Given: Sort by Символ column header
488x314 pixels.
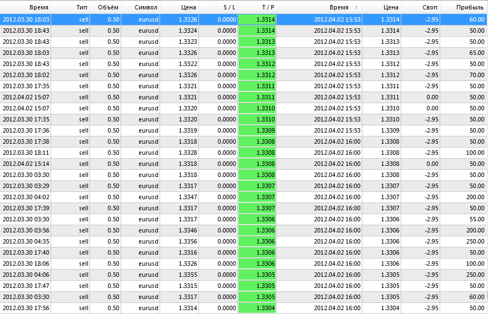Looking at the screenshot, I should [x=141, y=7].
